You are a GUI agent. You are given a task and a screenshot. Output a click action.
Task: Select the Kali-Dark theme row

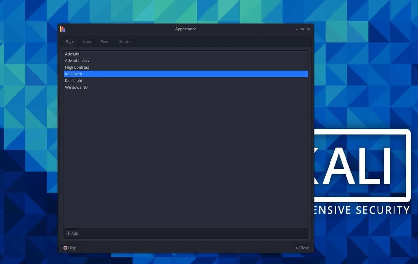[x=186, y=74]
